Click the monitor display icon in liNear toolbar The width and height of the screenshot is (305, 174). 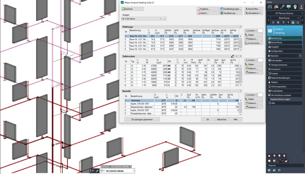click(x=288, y=7)
